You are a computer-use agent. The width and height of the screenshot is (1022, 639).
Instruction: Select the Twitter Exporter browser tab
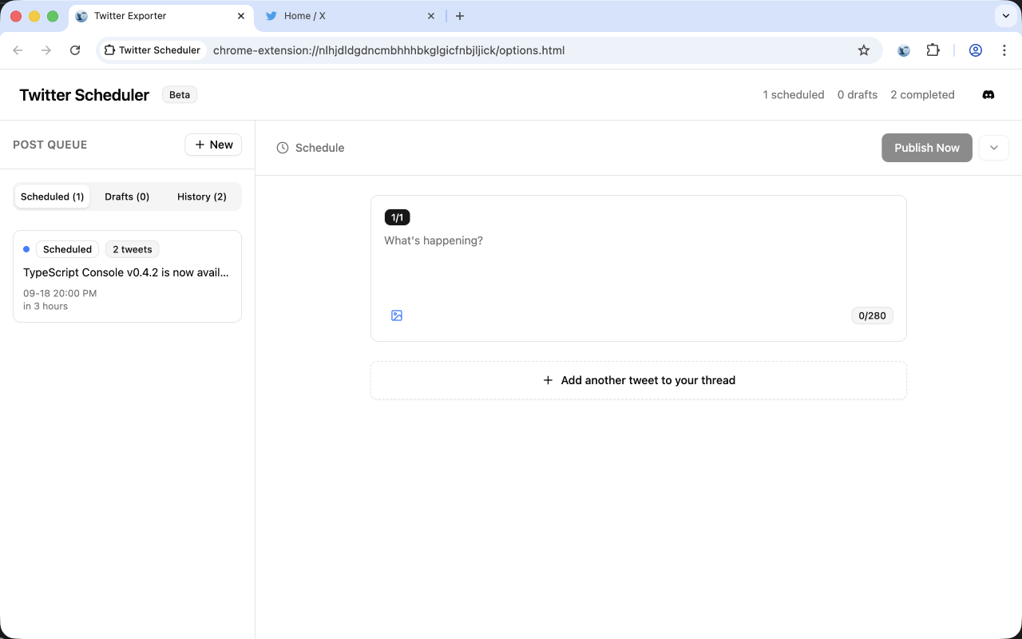(x=160, y=16)
